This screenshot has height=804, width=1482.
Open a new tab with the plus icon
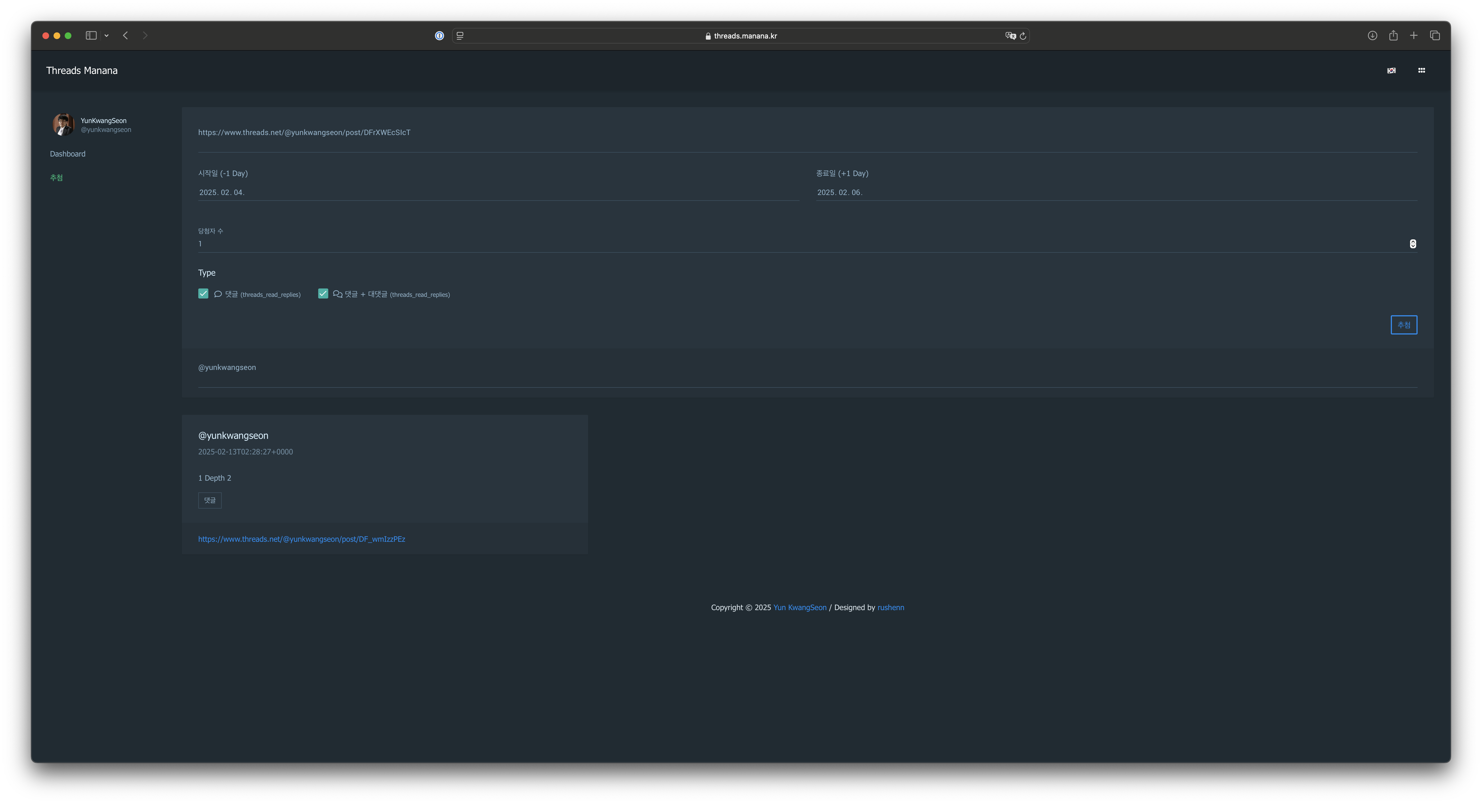click(1414, 36)
